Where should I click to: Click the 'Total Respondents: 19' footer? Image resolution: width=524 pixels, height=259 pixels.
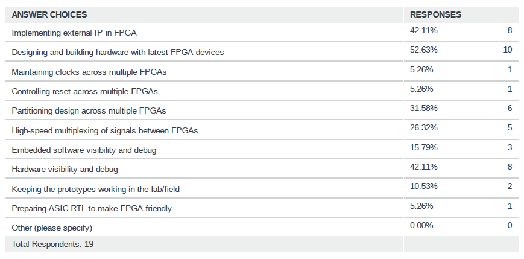pyautogui.click(x=52, y=244)
